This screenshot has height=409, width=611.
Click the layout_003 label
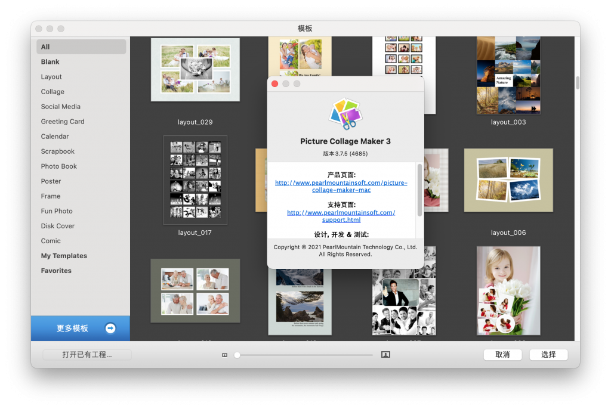click(x=508, y=122)
